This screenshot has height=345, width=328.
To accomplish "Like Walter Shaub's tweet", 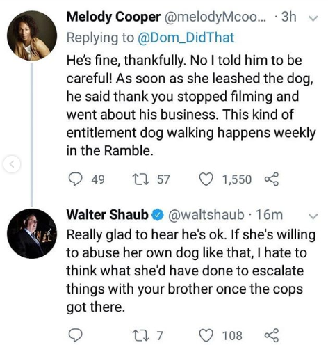I will pyautogui.click(x=206, y=335).
